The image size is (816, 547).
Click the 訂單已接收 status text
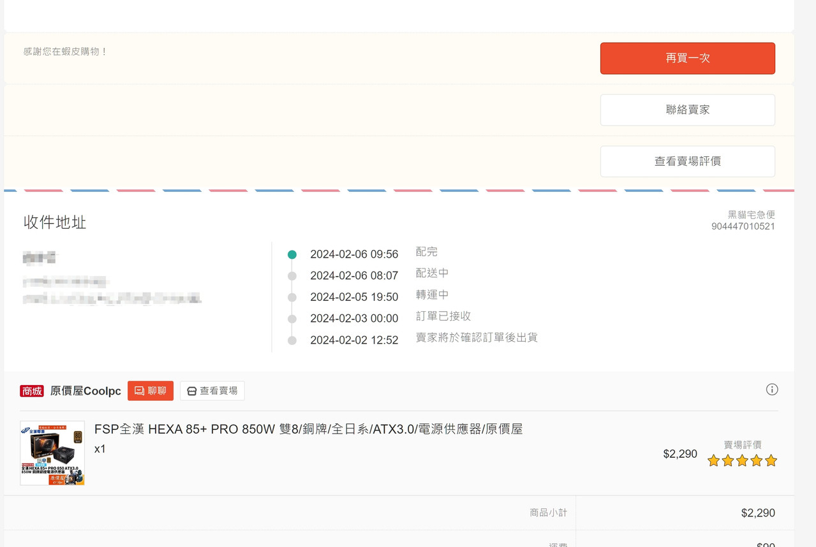pyautogui.click(x=443, y=316)
